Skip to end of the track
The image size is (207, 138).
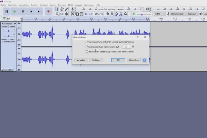pyautogui.click(x=39, y=11)
